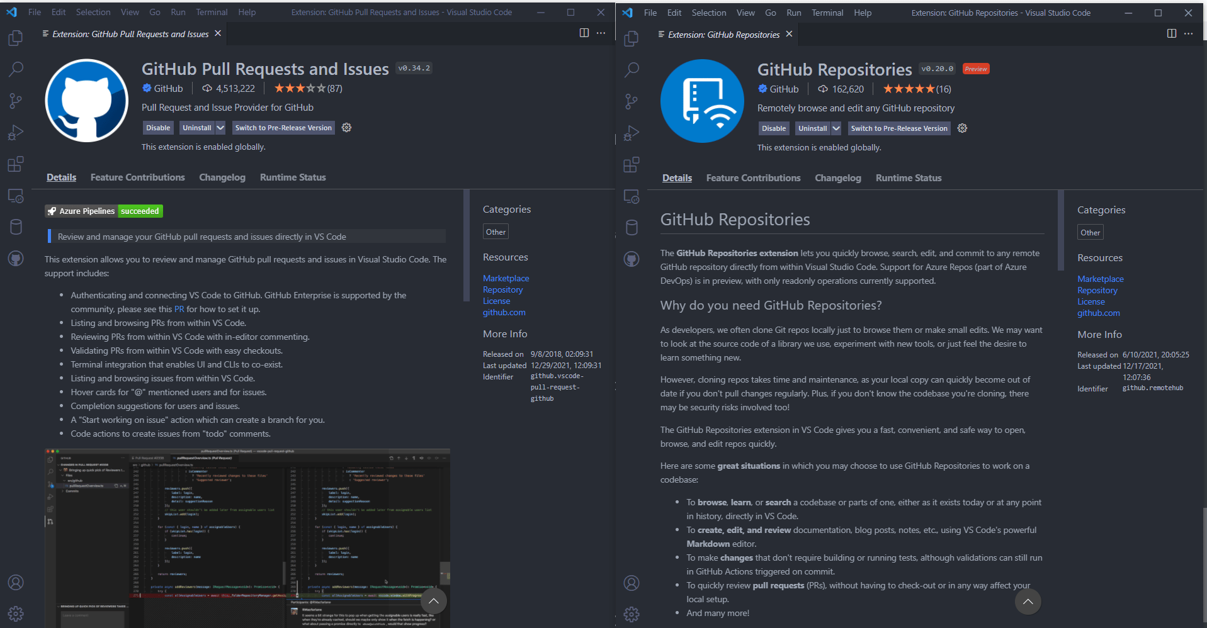This screenshot has width=1207, height=628.
Task: Open Run and Debug in Pull Requests window
Action: tap(16, 132)
